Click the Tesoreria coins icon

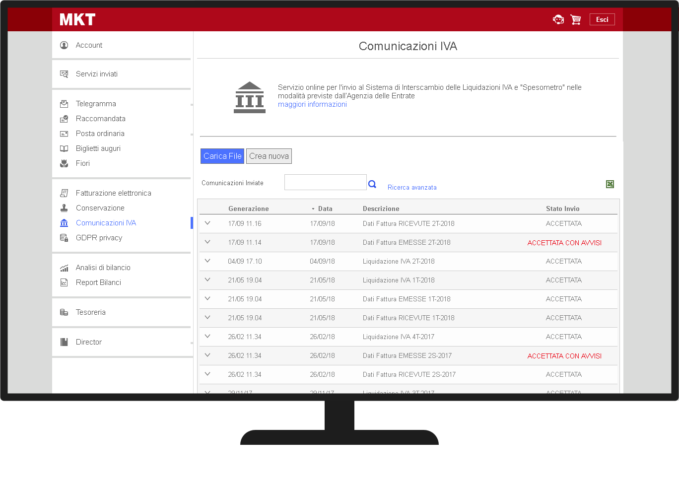pyautogui.click(x=64, y=312)
